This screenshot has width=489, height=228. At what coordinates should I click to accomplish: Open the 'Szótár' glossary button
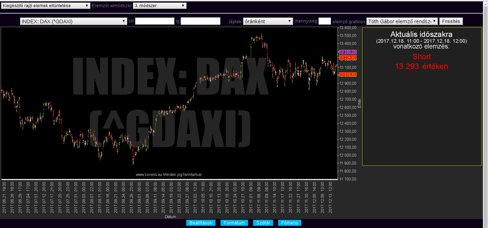pyautogui.click(x=263, y=223)
